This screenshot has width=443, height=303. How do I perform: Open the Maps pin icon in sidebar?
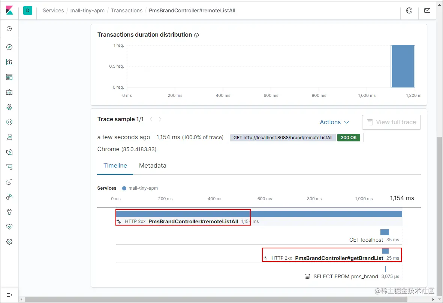click(x=9, y=107)
